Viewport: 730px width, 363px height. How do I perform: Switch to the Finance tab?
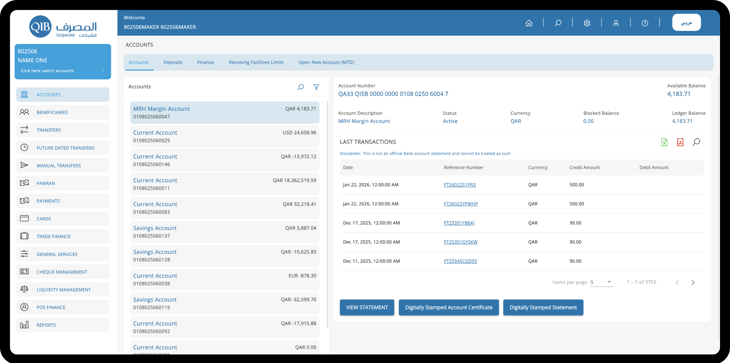pos(206,62)
